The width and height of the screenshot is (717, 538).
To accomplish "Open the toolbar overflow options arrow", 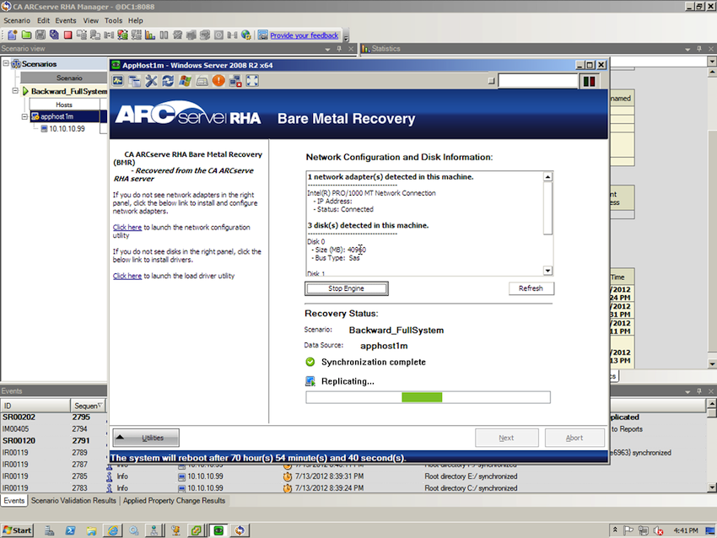I will pos(346,37).
